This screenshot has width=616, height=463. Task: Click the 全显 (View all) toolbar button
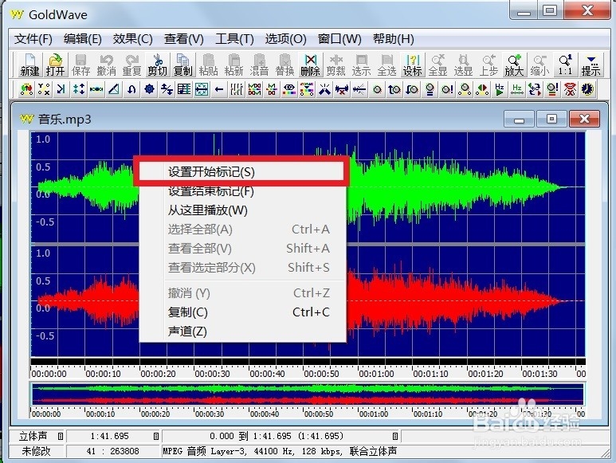pyautogui.click(x=438, y=65)
